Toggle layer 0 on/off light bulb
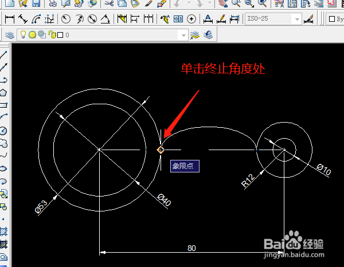 pyautogui.click(x=23, y=34)
